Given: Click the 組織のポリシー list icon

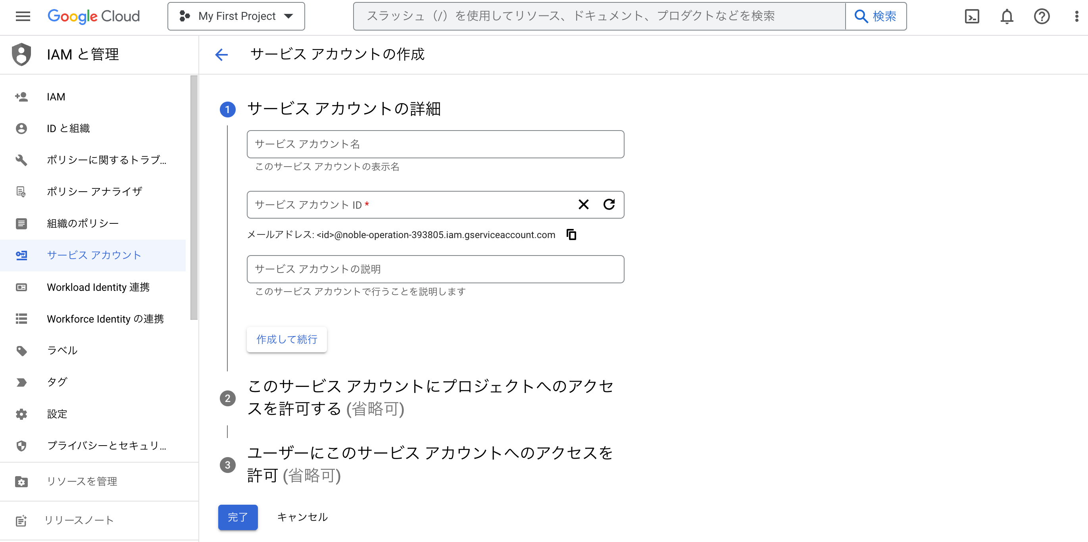Looking at the screenshot, I should 21,223.
